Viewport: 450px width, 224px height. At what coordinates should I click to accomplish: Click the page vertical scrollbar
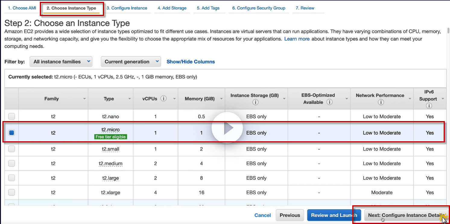click(448, 30)
